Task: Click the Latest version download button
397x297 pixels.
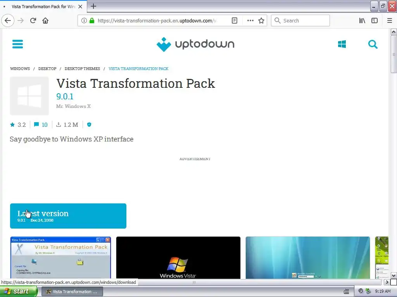Action: pyautogui.click(x=68, y=216)
